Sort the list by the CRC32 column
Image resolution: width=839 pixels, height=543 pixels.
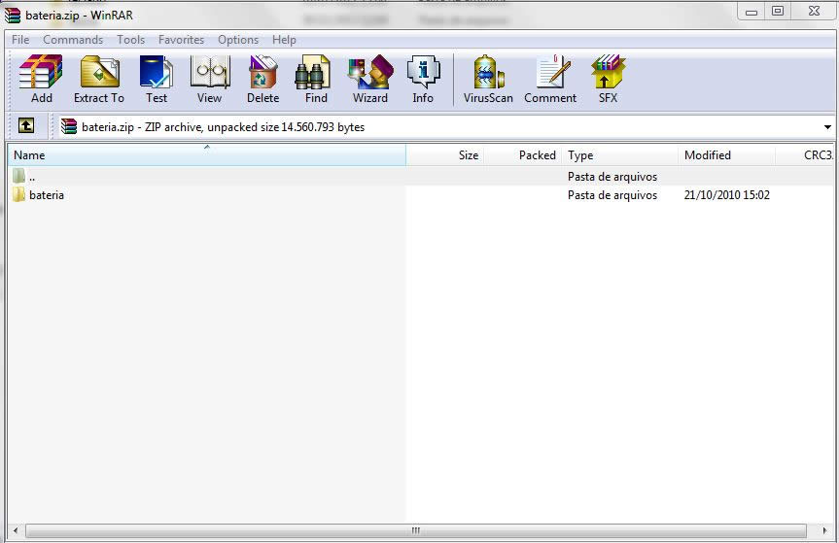tap(805, 155)
